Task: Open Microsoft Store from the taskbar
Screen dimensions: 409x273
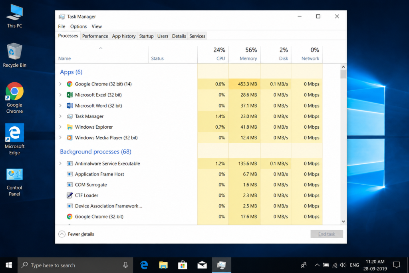Action: click(183, 265)
